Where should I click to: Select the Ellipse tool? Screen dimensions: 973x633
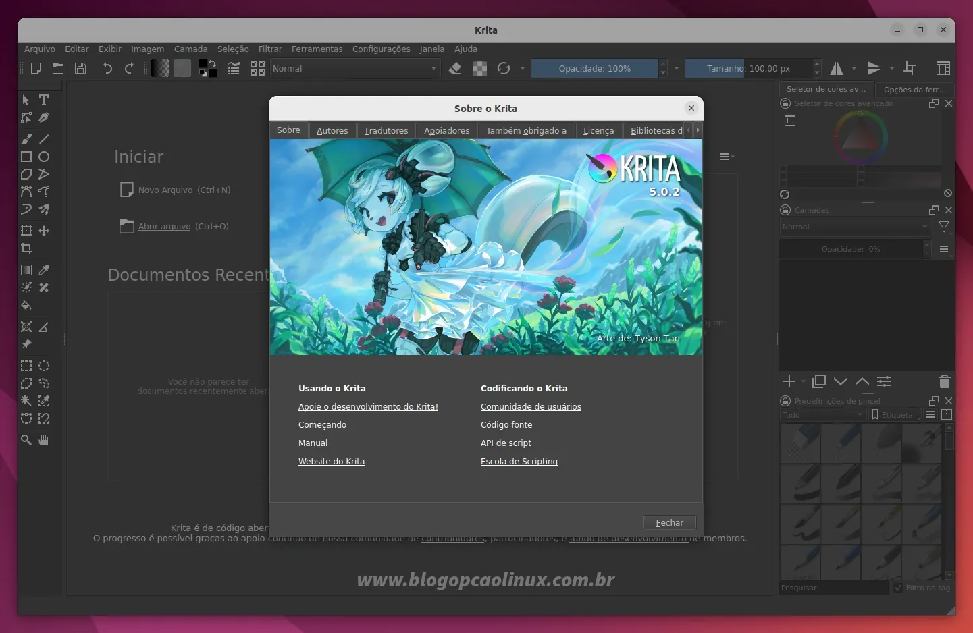pos(44,157)
